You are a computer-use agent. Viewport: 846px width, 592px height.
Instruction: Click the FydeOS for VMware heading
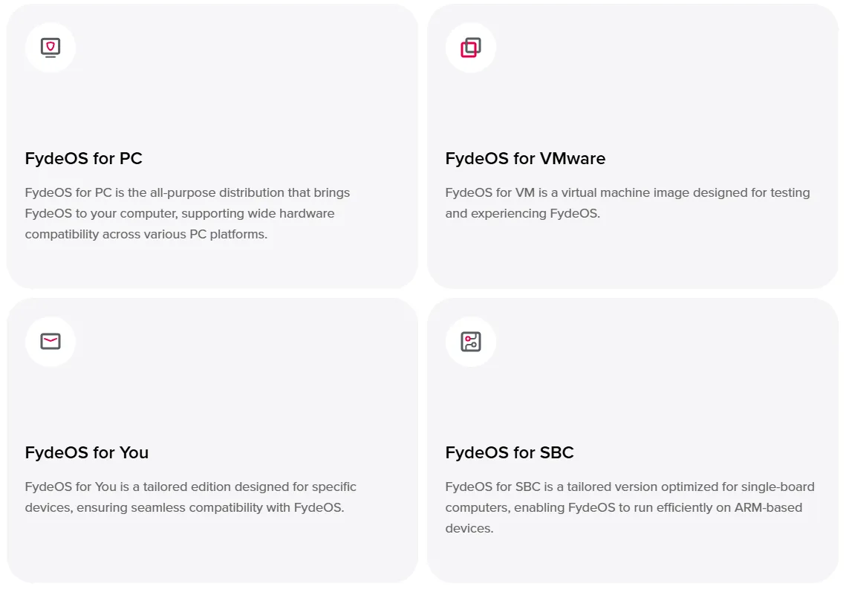525,158
